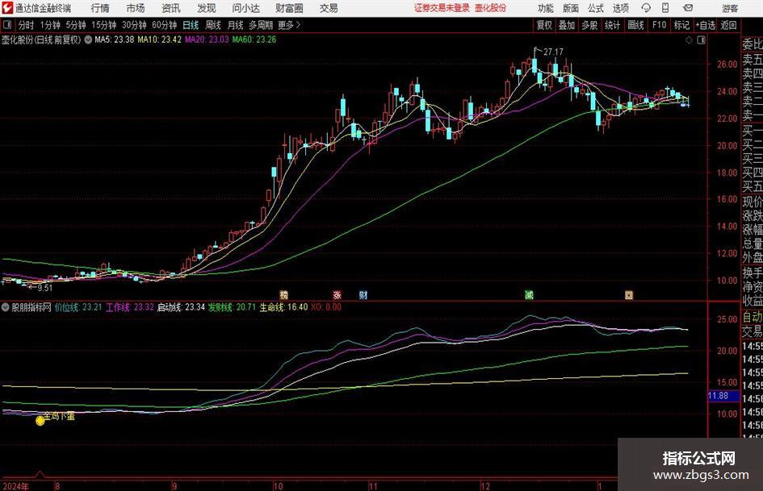Open the 版面 menu
The width and height of the screenshot is (763, 491).
(570, 8)
